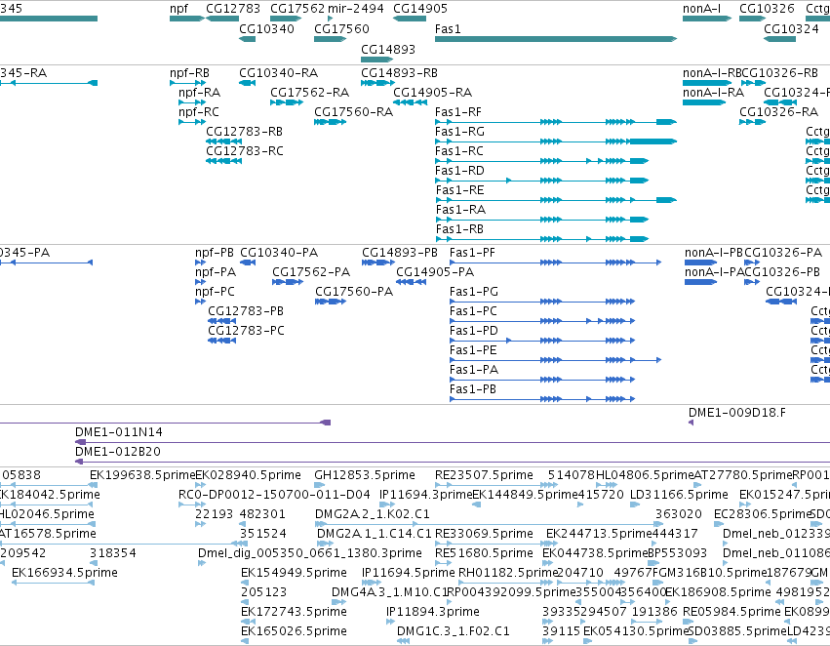830x646 pixels.
Task: Select the CG14893-PB protein label
Action: [x=400, y=253]
